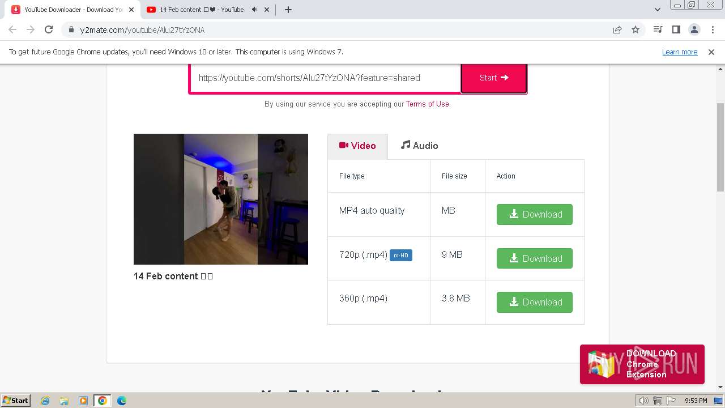Launch Internet Explorer from taskbar
This screenshot has width=725, height=408.
coord(45,401)
